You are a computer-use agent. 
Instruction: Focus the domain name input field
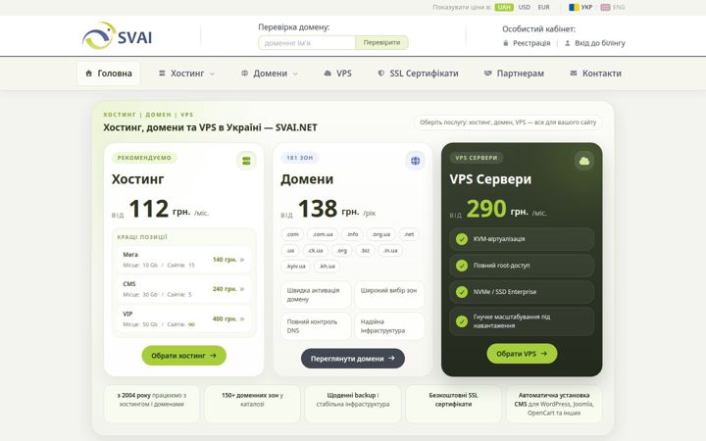[307, 43]
